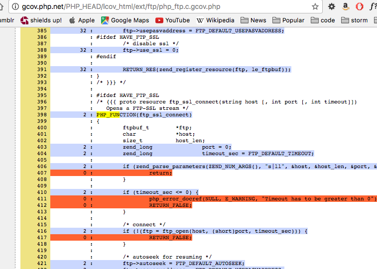The width and height of the screenshot is (377, 269).
Task: Click the 'Opens a FTP-SSL stream */' comment
Action: [147, 108]
